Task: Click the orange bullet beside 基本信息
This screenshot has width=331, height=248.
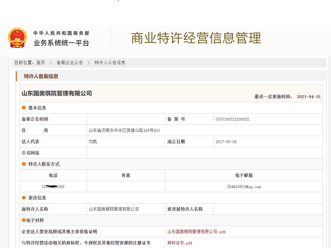Action: 24,108
